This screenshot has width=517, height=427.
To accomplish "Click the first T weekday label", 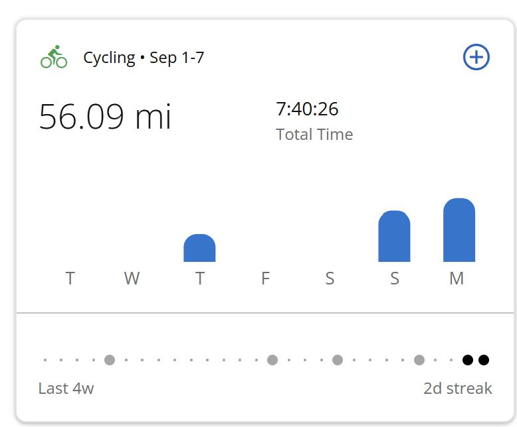I will (70, 278).
